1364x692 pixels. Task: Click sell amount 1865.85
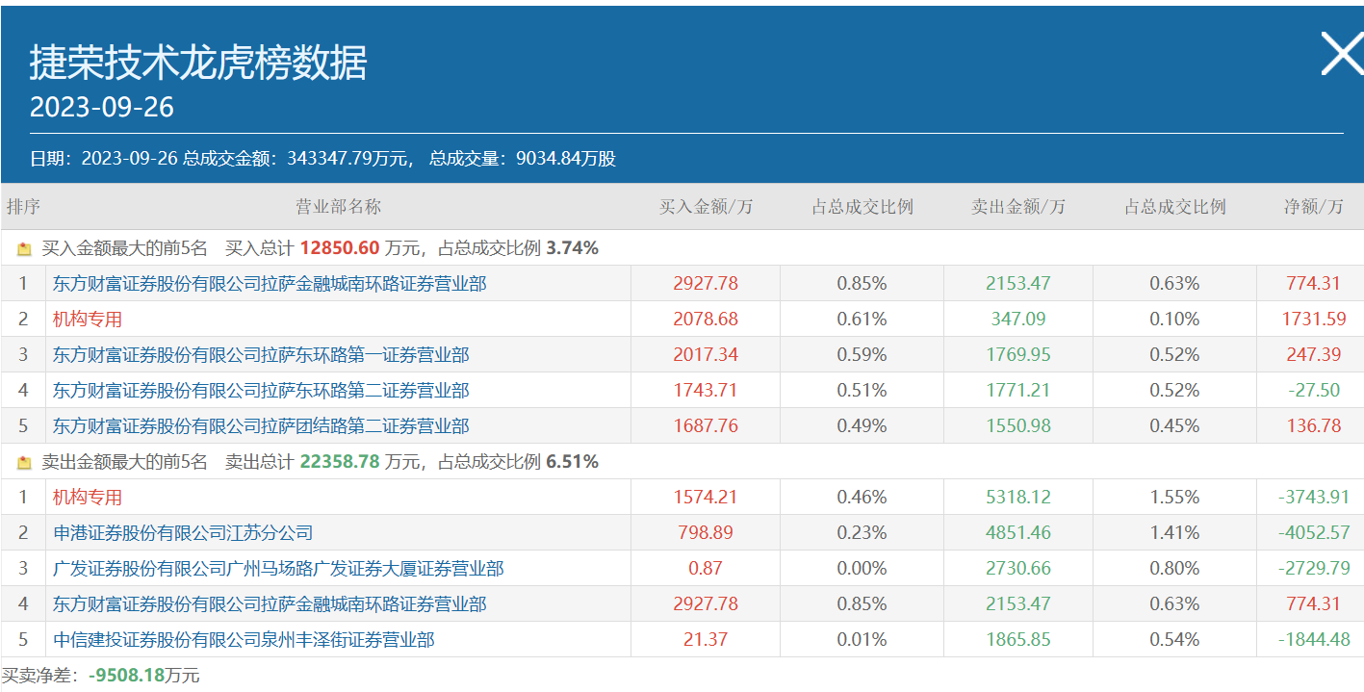[x=1018, y=640]
